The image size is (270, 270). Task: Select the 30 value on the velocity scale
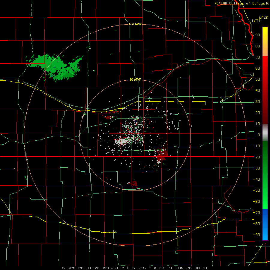pos(258,102)
